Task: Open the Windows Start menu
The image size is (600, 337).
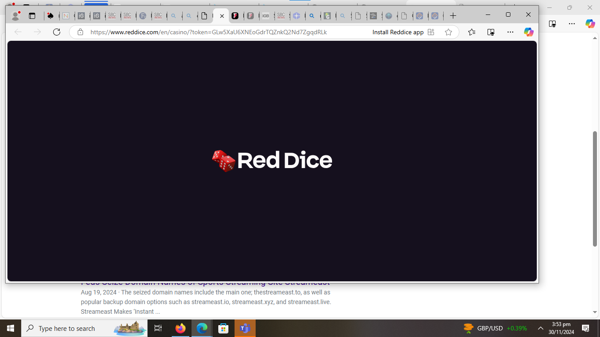Action: click(x=11, y=328)
